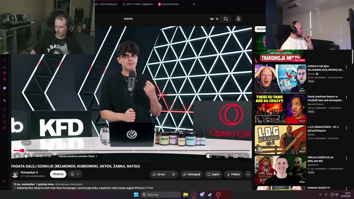
Task: Open 'L.O.G REMASTERED - EP. 2' video thumbnail
Action: [x=280, y=140]
